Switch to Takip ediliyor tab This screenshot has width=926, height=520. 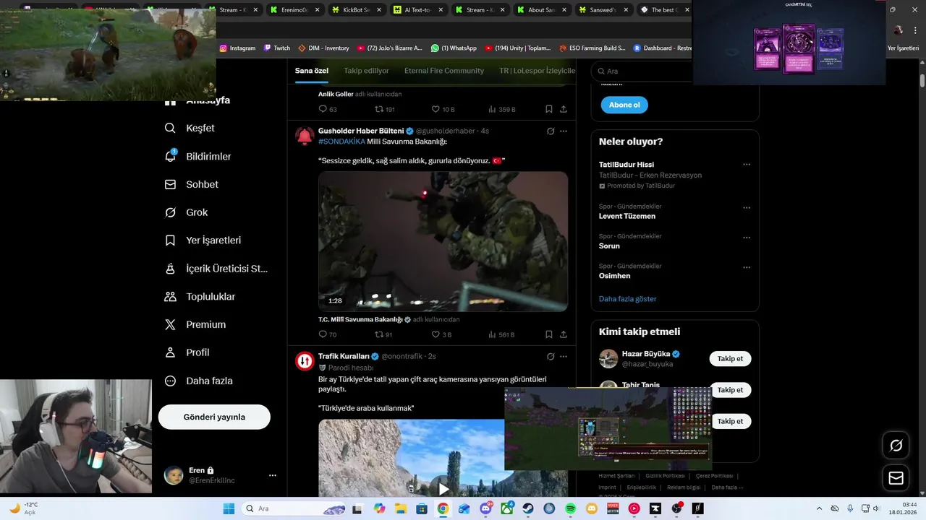pos(366,71)
